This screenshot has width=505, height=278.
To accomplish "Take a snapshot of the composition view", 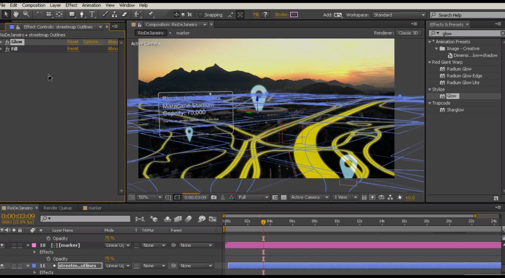I will click(x=214, y=197).
